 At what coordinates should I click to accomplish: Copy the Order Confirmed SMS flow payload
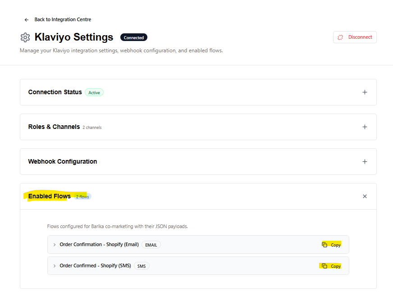pos(331,266)
